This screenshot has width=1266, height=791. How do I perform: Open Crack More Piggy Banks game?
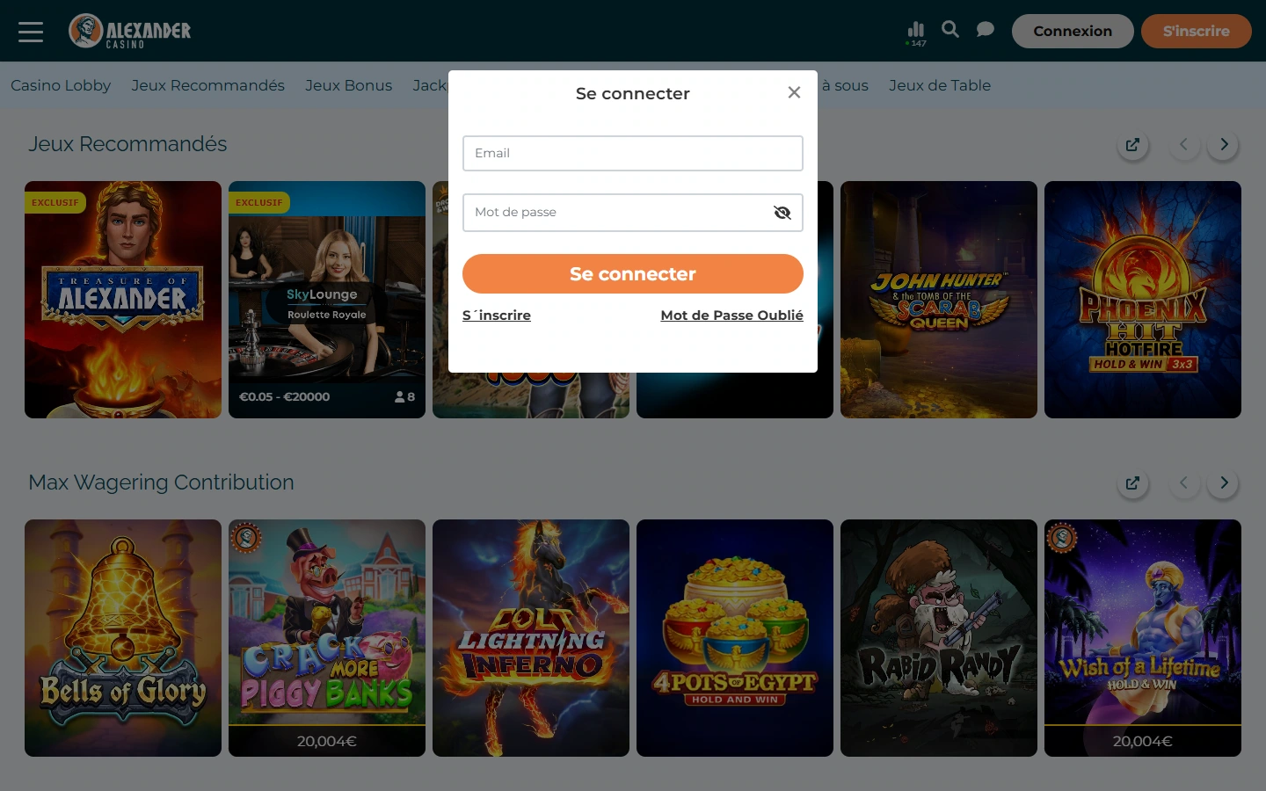tap(327, 638)
